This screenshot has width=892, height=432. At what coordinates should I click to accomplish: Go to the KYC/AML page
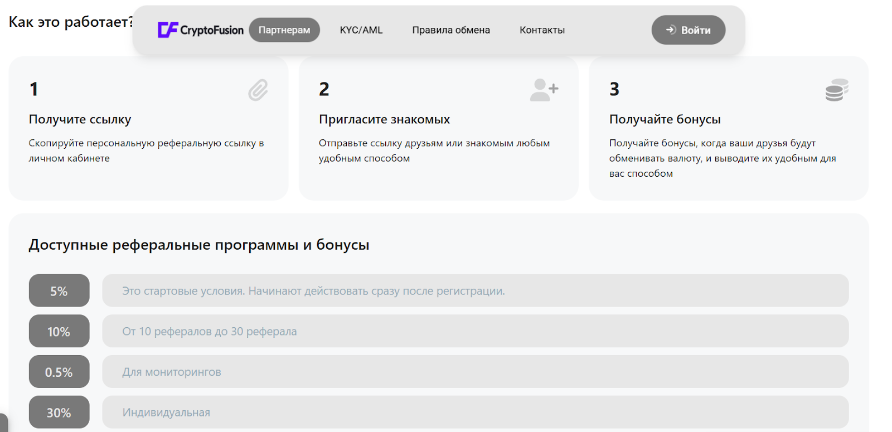[x=361, y=30]
